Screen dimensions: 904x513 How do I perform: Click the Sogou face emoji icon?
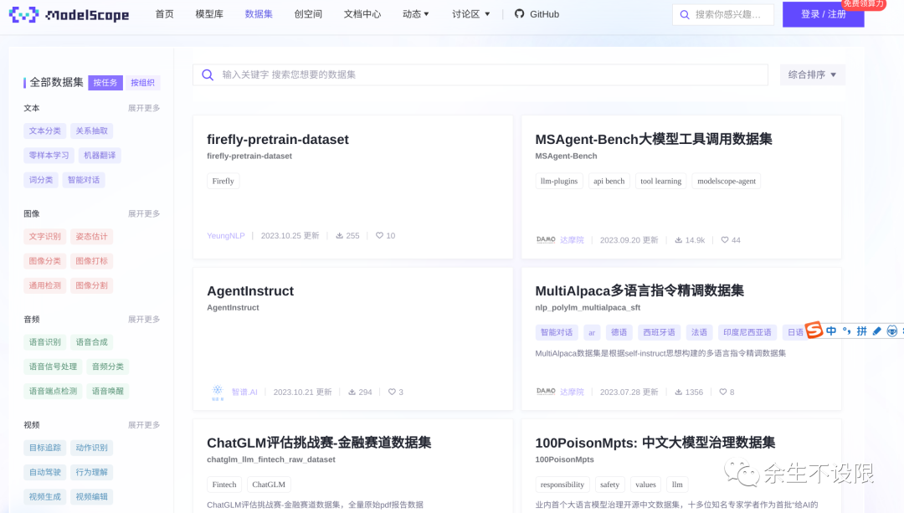(892, 331)
